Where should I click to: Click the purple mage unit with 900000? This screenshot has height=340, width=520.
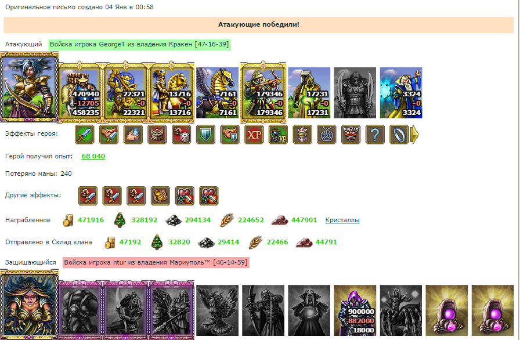click(x=355, y=310)
